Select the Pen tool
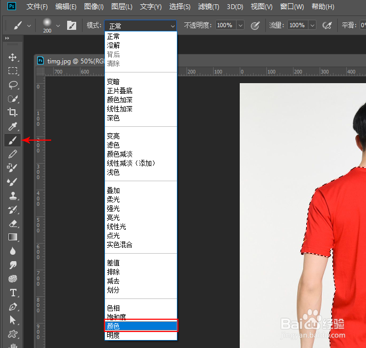The image size is (366, 348). 13,306
